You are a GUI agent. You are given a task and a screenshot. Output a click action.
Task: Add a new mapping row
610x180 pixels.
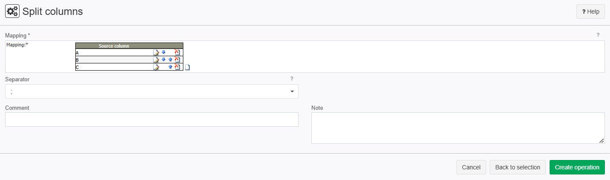(187, 67)
